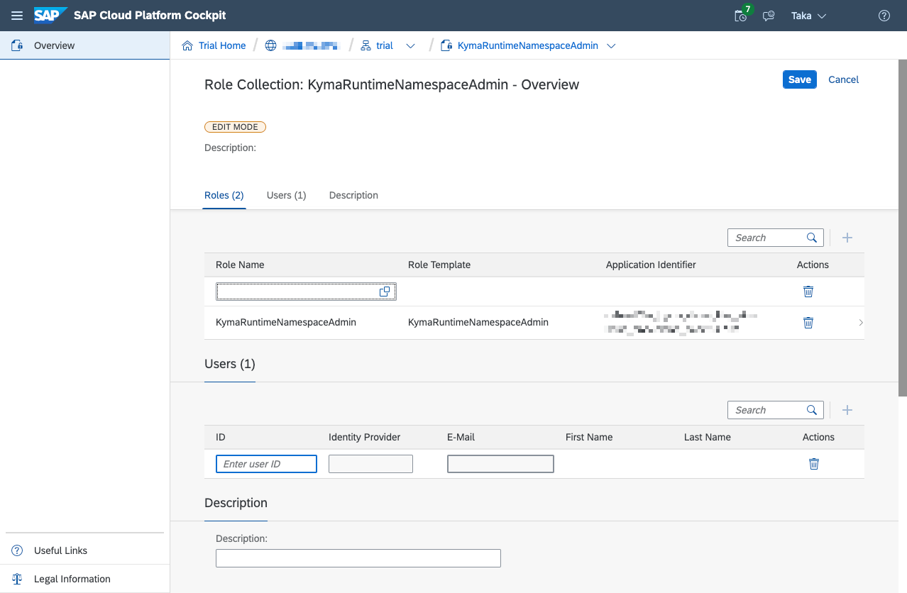Click the E-Mail input field

pos(500,464)
